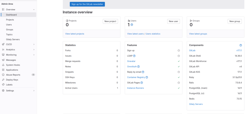Expand the Analytics section chevron
Screen dimensions: 249x114
pos(34,50)
